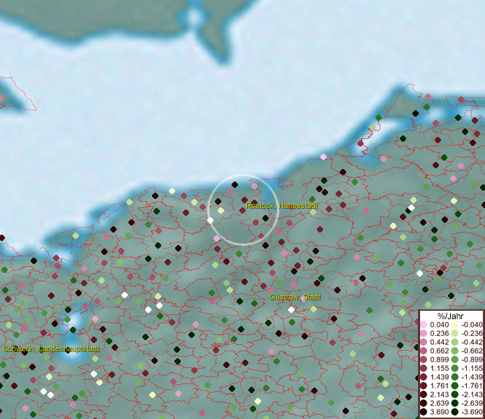Click the legend value text -3.690
The image size is (485, 419).
[472, 412]
